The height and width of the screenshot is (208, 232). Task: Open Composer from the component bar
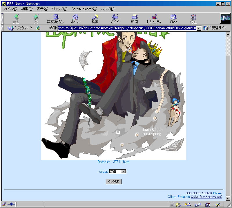217,205
